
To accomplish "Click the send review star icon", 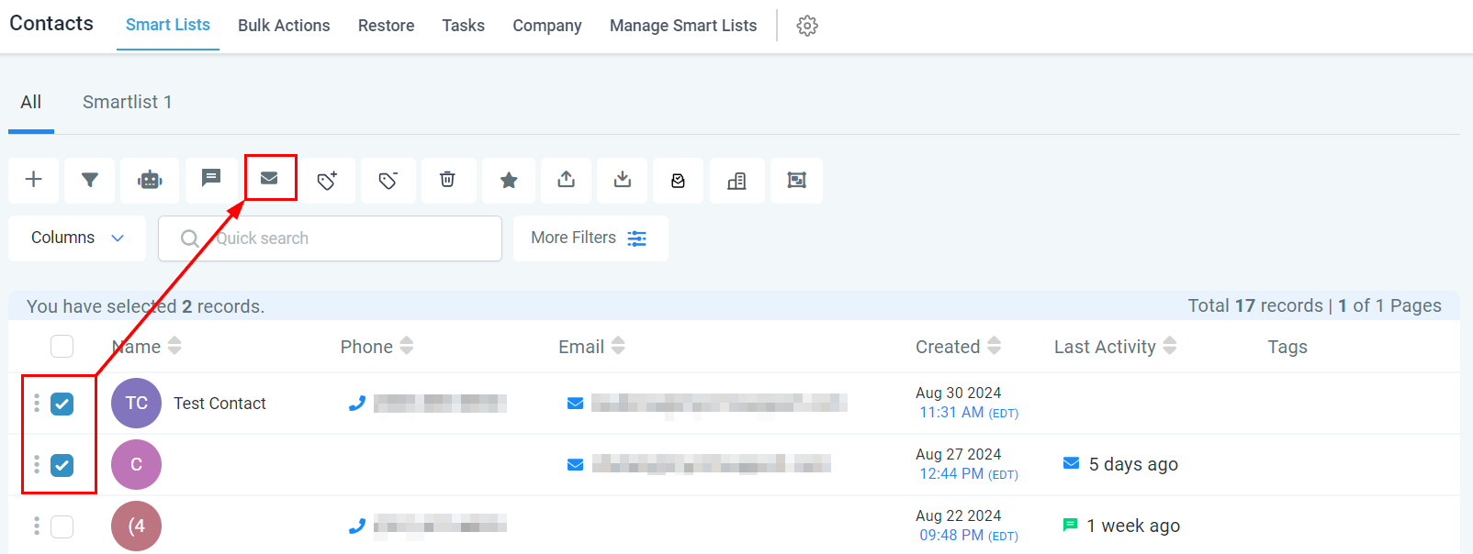I will 509,181.
